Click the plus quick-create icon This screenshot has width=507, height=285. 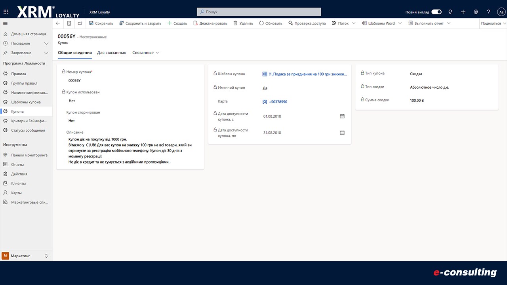[x=463, y=12]
